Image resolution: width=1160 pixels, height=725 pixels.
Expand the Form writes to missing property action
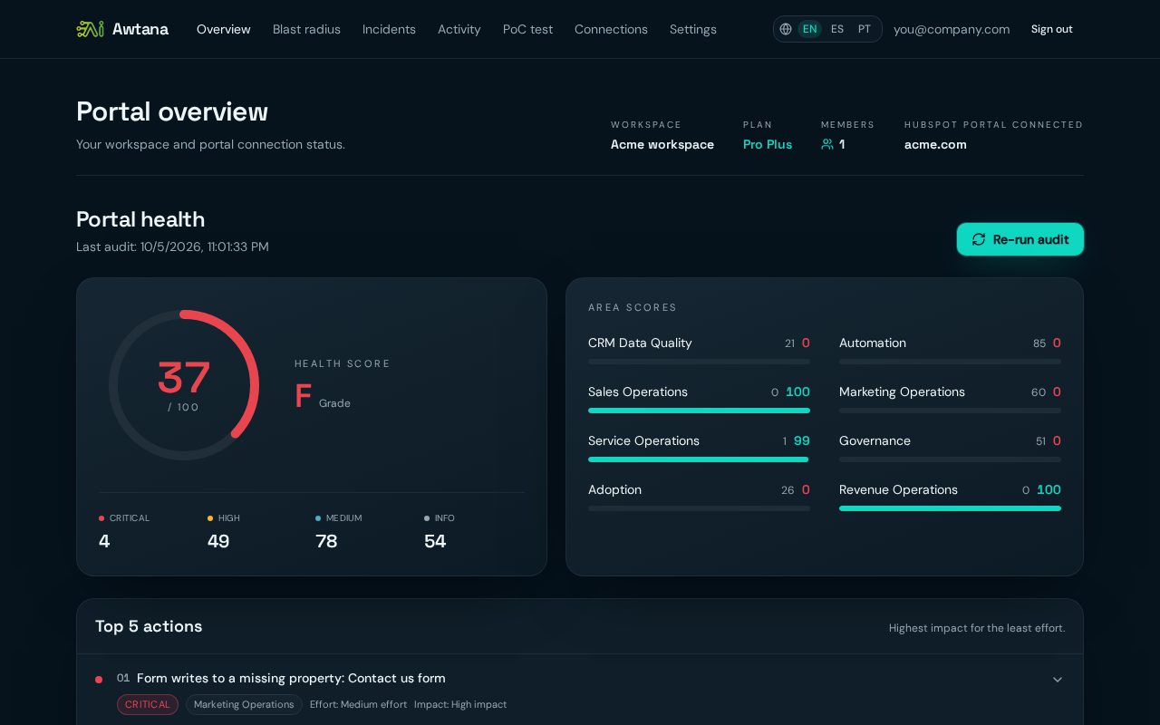pos(1057,679)
